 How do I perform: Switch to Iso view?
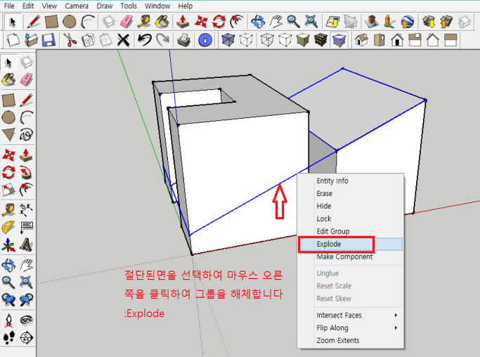(x=361, y=40)
